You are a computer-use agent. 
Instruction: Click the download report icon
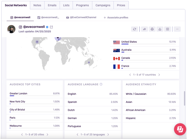pos(160,29)
